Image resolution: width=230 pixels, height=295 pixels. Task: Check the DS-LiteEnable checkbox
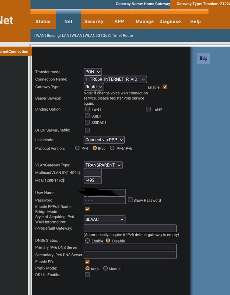87,275
